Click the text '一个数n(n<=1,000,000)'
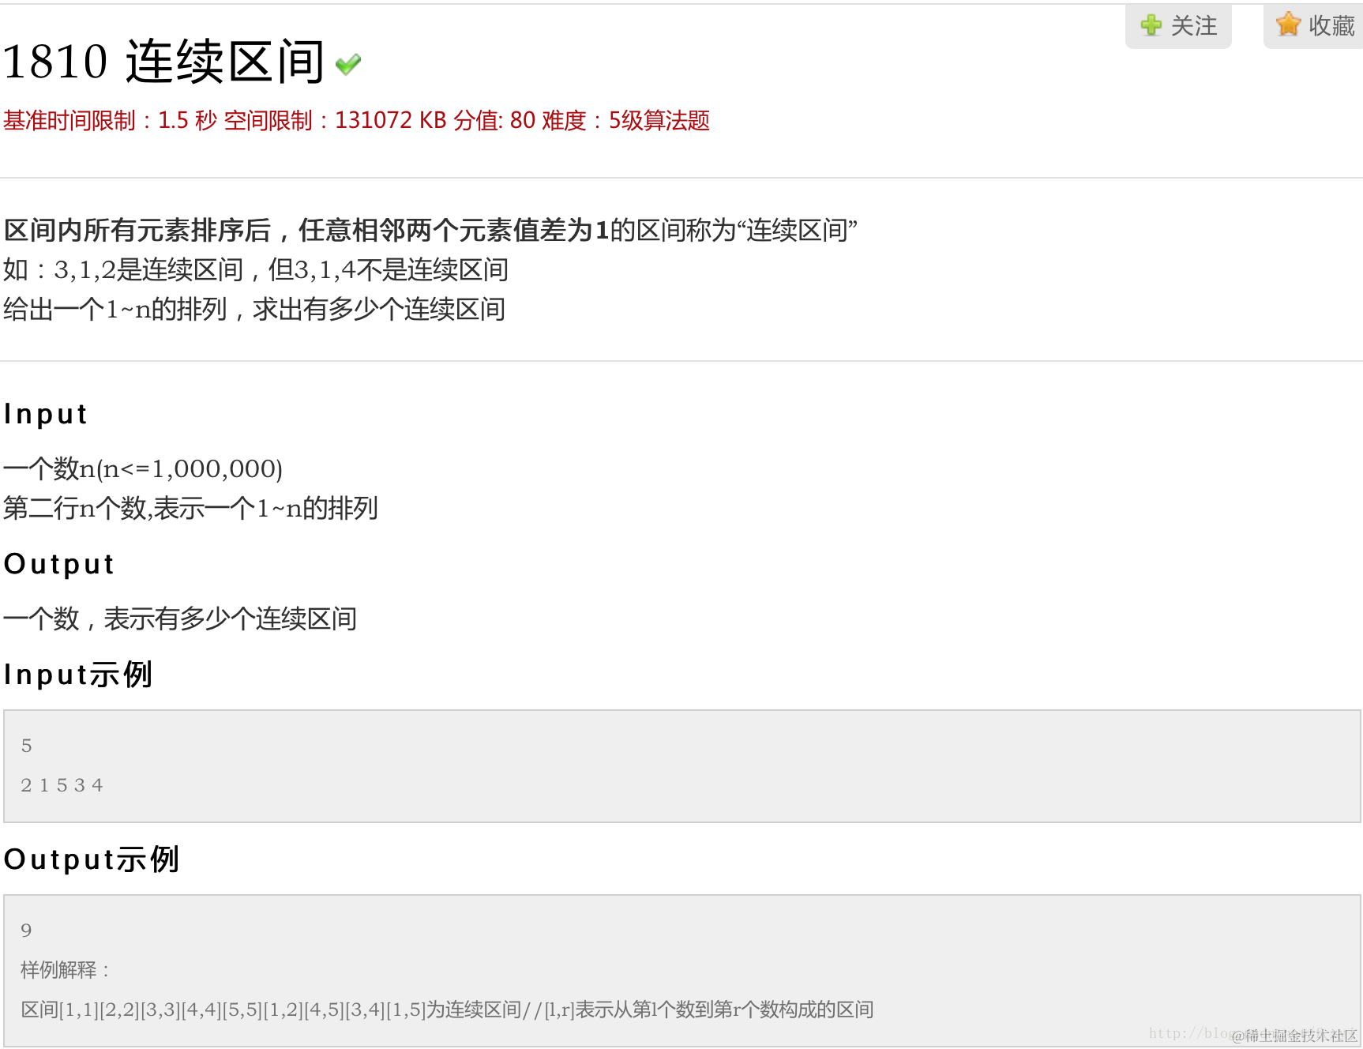The width and height of the screenshot is (1363, 1049). [143, 468]
